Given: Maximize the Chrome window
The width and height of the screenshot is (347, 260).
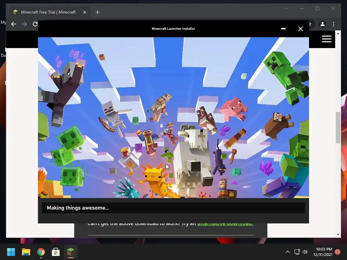Looking at the screenshot, I should pos(317,8).
